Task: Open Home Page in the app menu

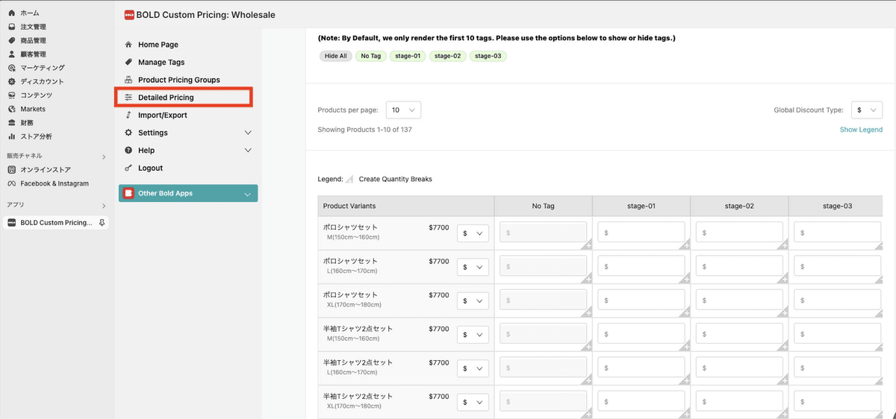Action: (158, 45)
